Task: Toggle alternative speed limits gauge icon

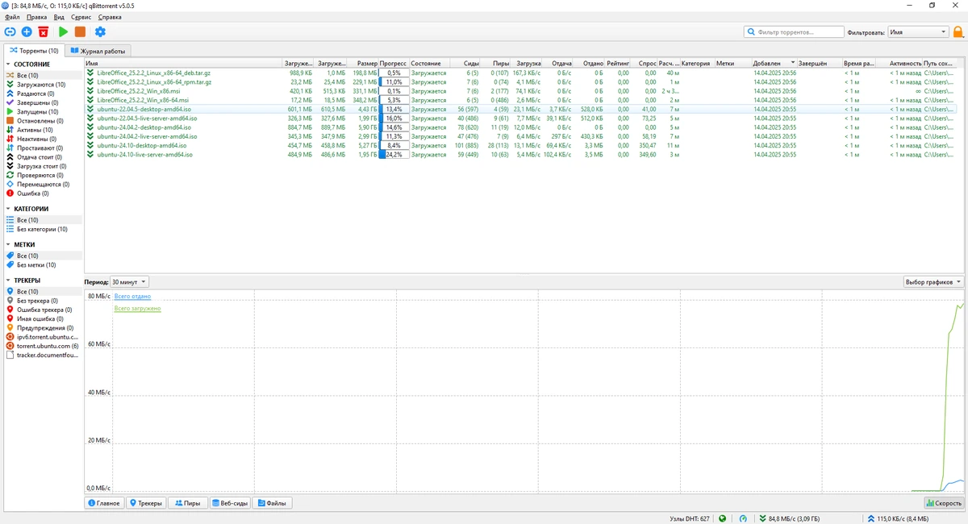Action: pos(743,518)
